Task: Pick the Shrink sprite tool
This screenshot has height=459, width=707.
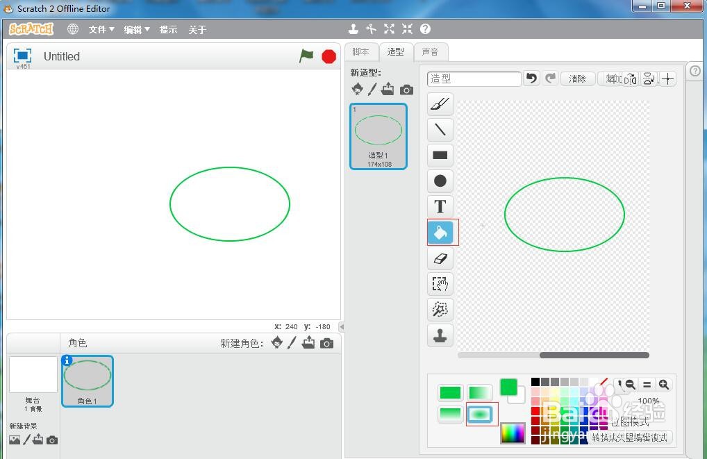Action: click(x=407, y=29)
